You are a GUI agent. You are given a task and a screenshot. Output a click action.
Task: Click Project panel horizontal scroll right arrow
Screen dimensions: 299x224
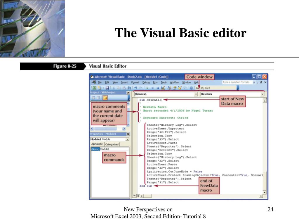(x=124, y=129)
